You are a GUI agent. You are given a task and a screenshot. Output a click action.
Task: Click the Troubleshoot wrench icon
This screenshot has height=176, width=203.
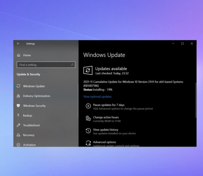pyautogui.click(x=18, y=125)
